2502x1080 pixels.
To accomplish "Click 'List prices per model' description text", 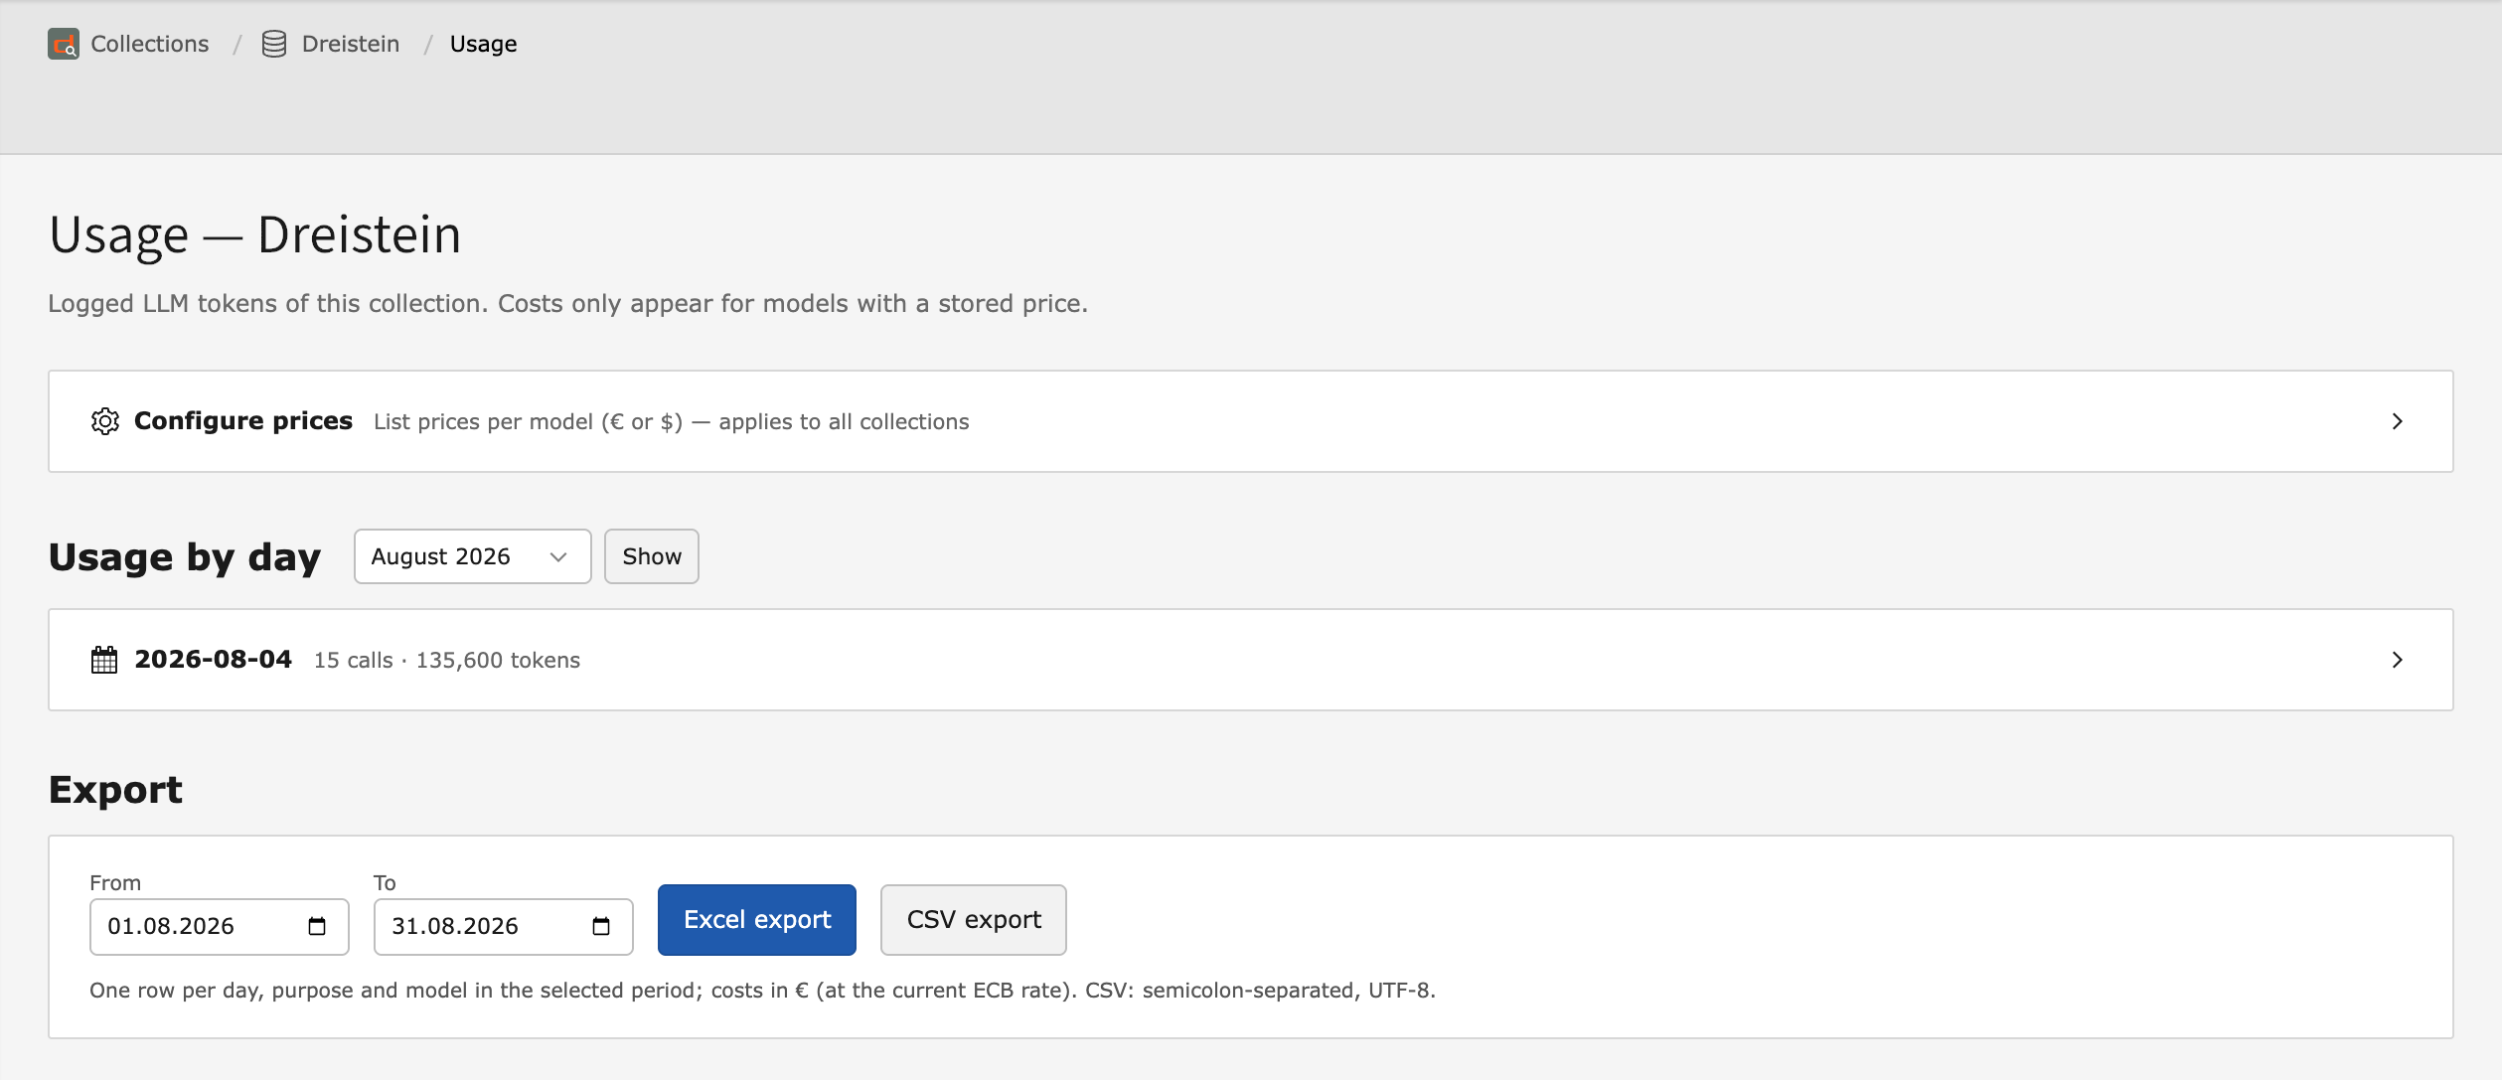I will 672,421.
